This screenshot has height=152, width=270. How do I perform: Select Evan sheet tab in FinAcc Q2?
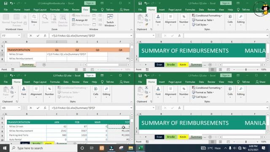pyautogui.click(x=159, y=65)
